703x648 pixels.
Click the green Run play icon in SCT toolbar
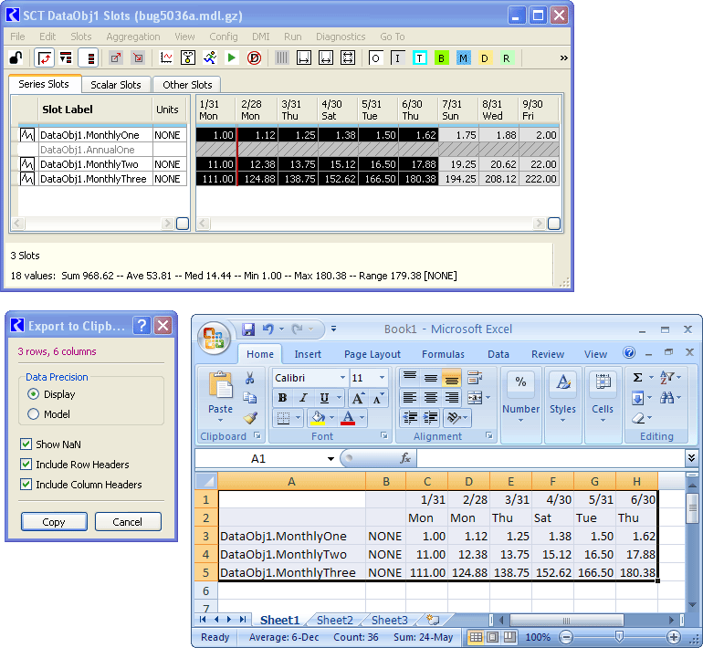point(231,57)
